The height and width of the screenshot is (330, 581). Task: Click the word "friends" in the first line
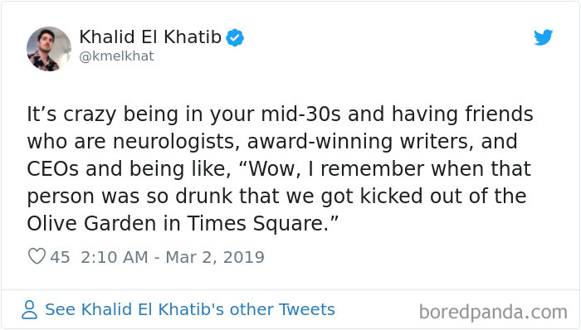499,114
